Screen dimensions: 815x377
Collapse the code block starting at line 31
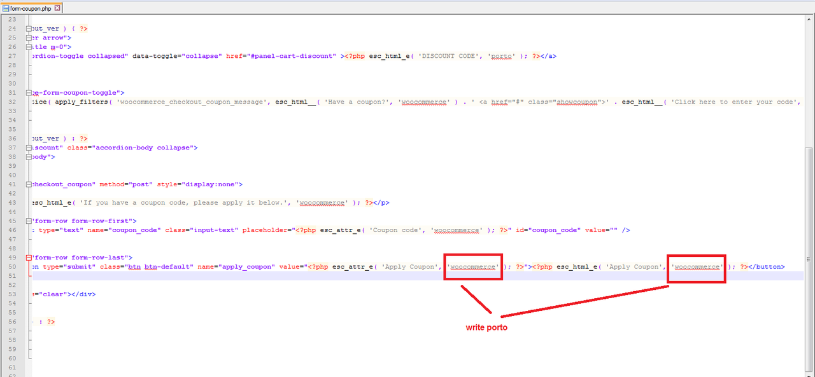tap(28, 93)
